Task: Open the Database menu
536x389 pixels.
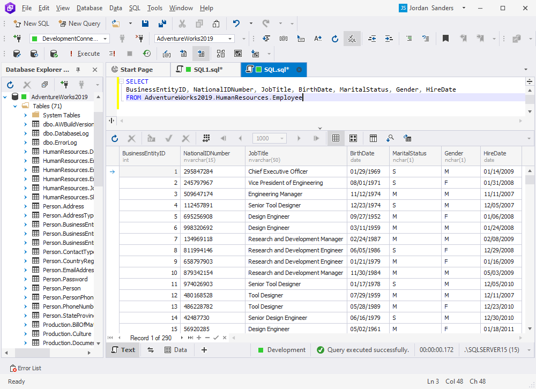Action: [89, 8]
